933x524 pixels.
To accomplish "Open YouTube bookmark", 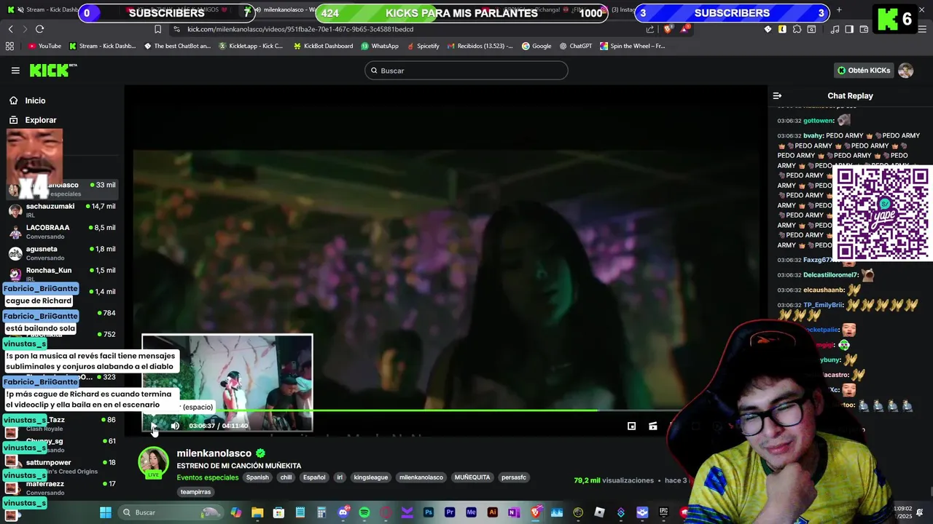I will click(44, 46).
